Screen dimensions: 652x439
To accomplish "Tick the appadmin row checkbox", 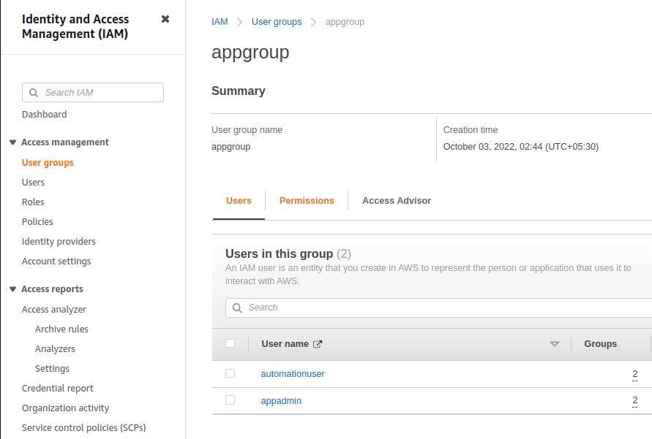I will (x=230, y=400).
